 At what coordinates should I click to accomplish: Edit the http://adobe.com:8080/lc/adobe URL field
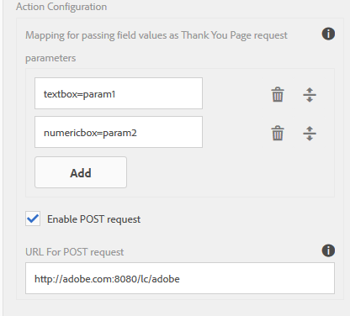(180, 278)
